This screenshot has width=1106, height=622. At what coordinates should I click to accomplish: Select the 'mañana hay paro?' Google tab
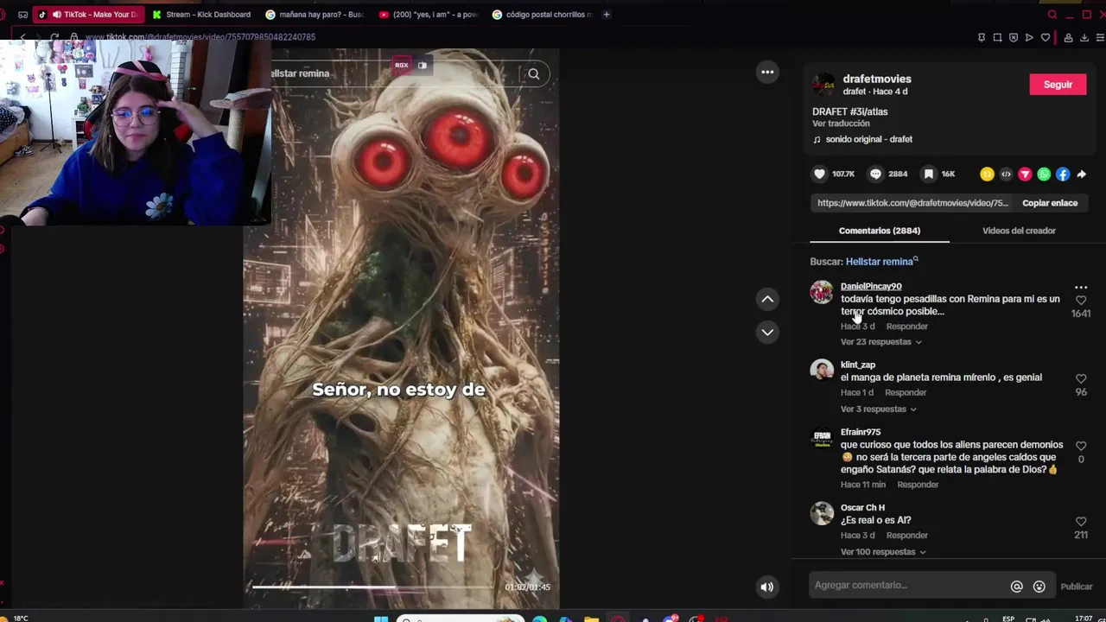315,15
